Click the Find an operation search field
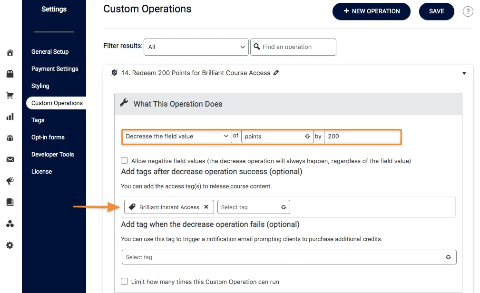Viewport: 480px width, 293px height. click(293, 47)
